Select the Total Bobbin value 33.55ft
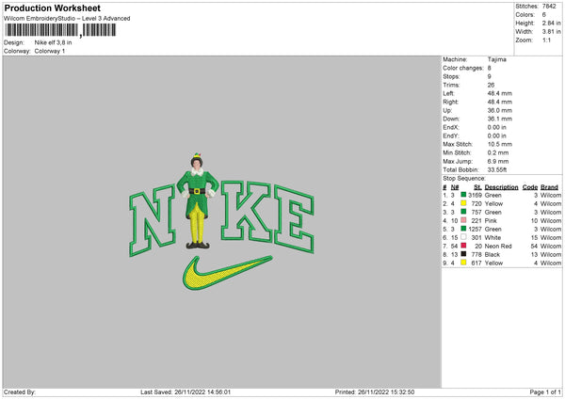565x399 pixels. [497, 169]
